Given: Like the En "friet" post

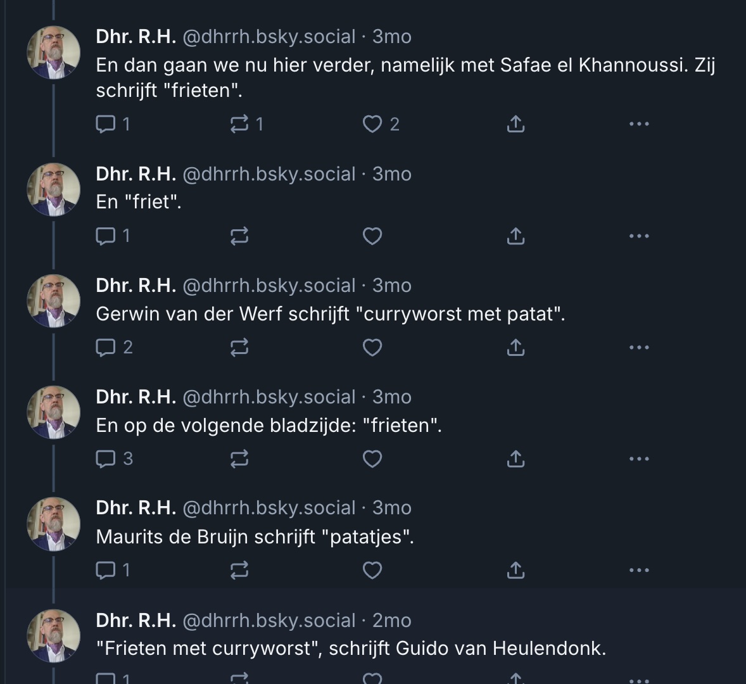Looking at the screenshot, I should [x=372, y=236].
